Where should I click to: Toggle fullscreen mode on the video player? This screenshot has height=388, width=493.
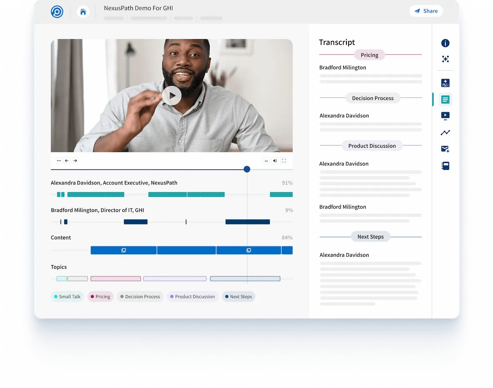[284, 161]
